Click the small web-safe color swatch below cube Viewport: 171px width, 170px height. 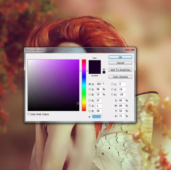[104, 72]
